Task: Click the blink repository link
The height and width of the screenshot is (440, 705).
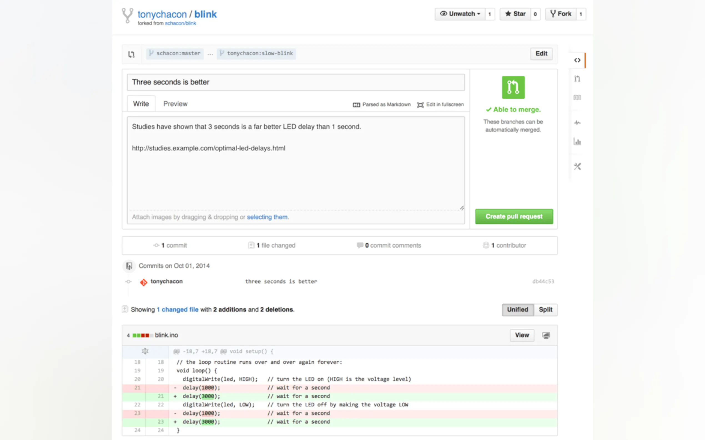Action: (x=205, y=14)
